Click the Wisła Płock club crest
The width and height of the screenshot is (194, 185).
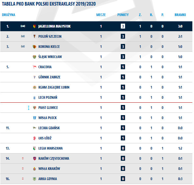pos(34,118)
